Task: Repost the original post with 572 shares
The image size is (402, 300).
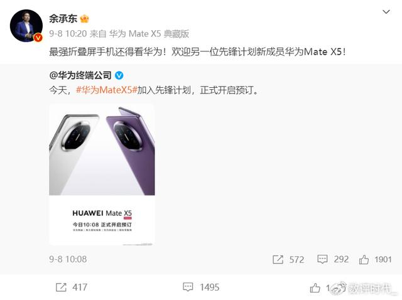Action: click(278, 260)
